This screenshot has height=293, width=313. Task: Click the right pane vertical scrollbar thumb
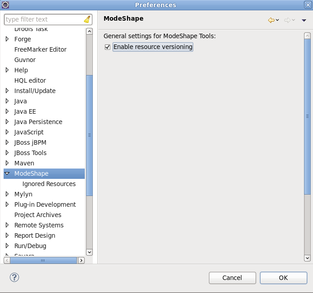[x=307, y=116]
